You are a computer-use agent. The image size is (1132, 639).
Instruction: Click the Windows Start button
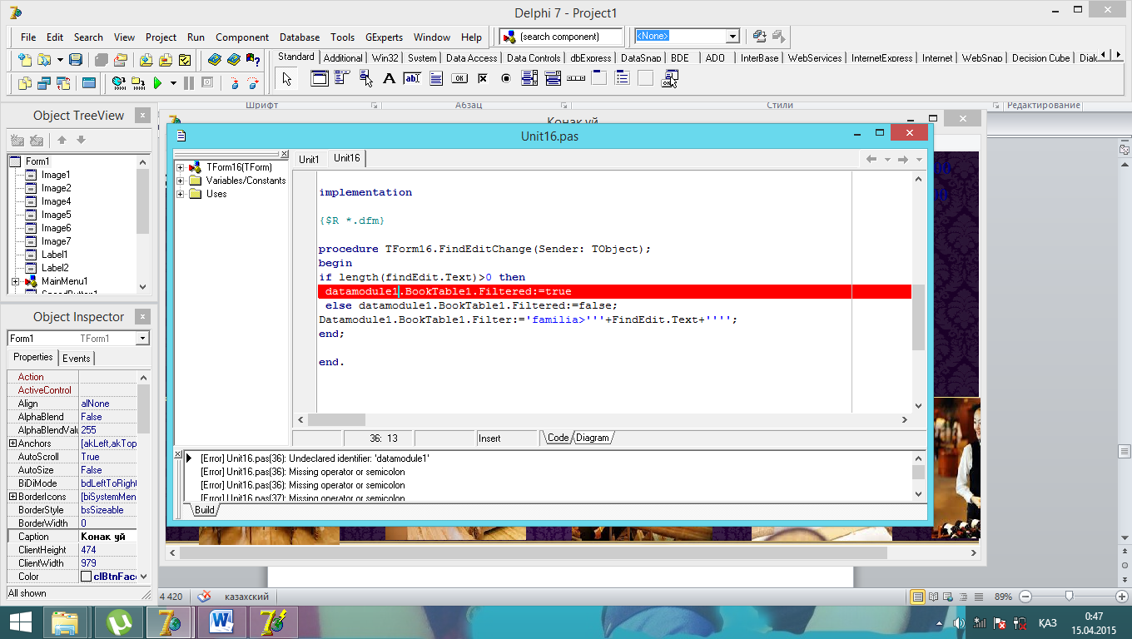pyautogui.click(x=20, y=622)
